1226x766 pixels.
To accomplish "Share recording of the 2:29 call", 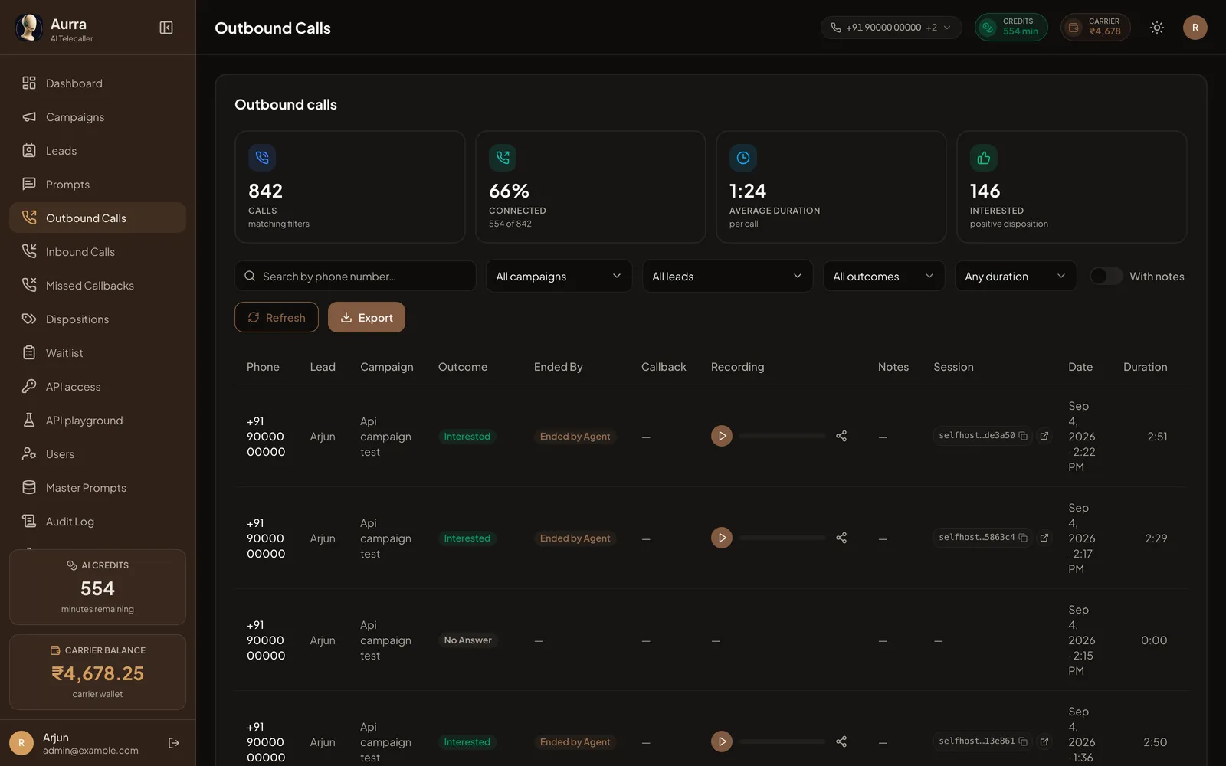I will 841,538.
